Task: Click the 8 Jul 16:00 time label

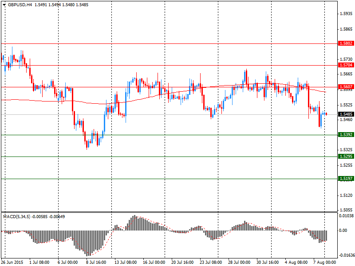Action: point(96,262)
